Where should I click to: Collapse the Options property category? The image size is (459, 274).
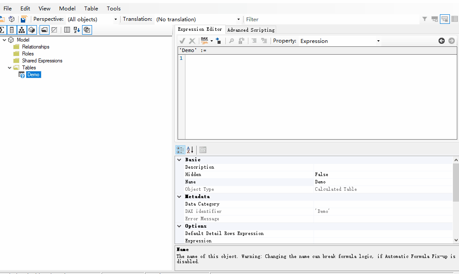(179, 226)
